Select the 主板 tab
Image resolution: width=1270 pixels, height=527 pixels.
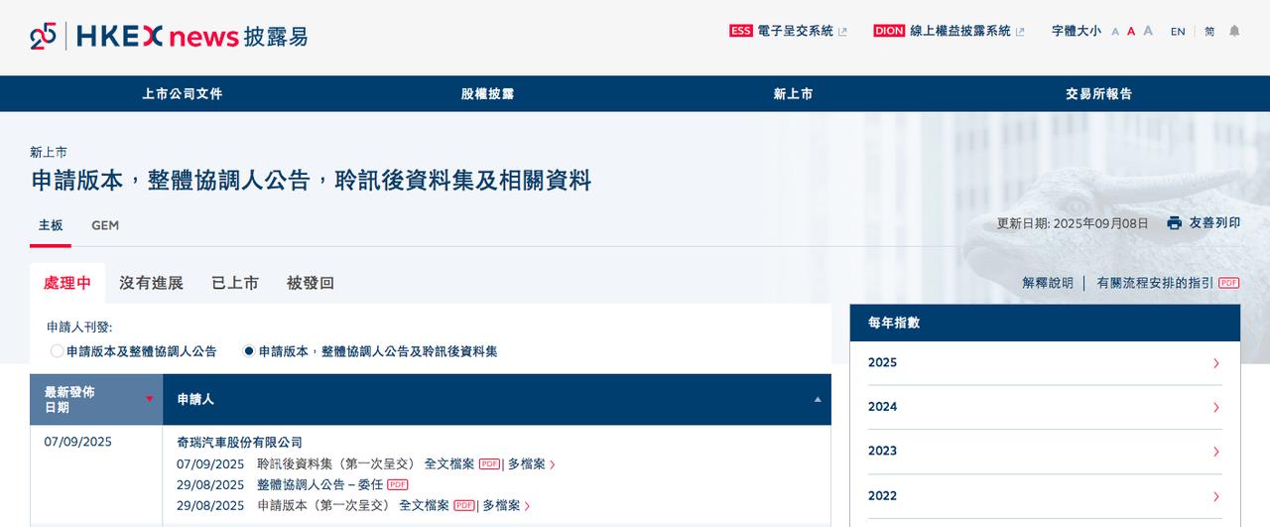51,225
